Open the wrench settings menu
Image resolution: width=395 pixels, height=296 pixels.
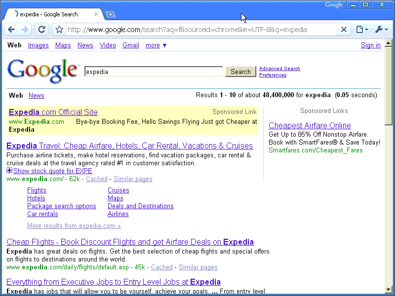point(381,30)
